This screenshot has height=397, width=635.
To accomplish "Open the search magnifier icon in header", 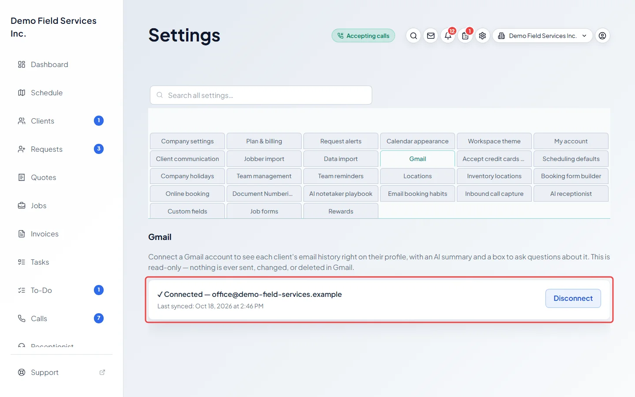I will click(x=413, y=36).
